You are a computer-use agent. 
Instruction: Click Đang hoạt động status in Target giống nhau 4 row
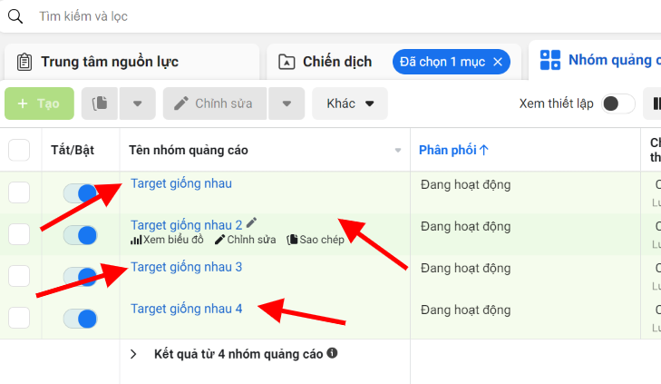pyautogui.click(x=465, y=310)
